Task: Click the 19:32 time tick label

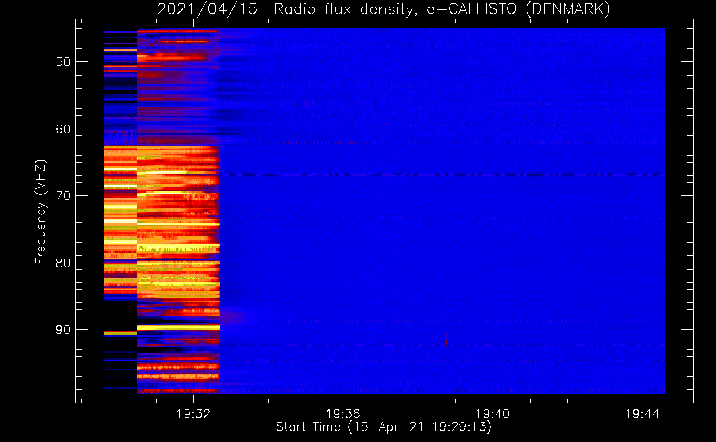Action: [x=193, y=414]
